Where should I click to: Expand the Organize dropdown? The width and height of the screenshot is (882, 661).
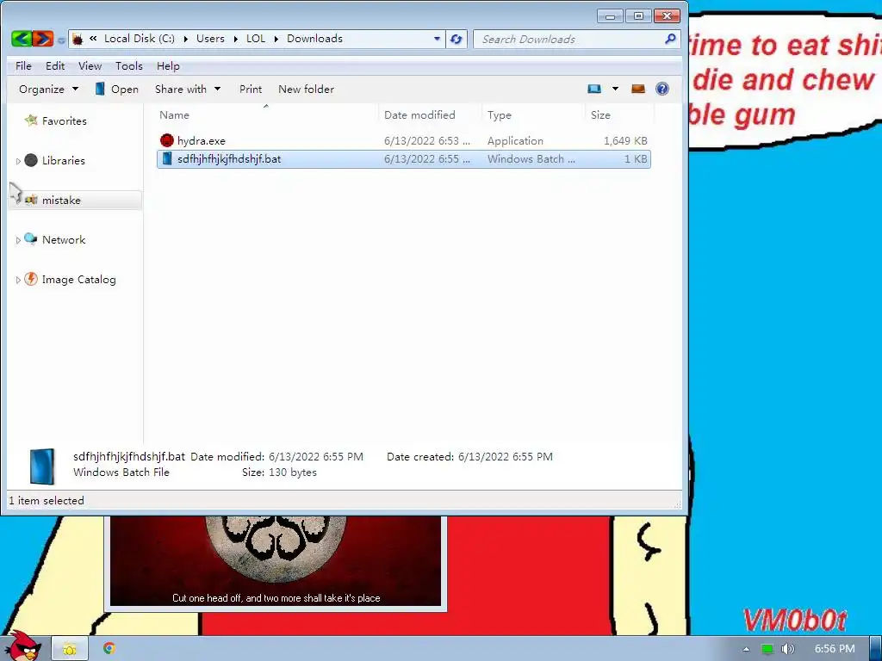48,90
